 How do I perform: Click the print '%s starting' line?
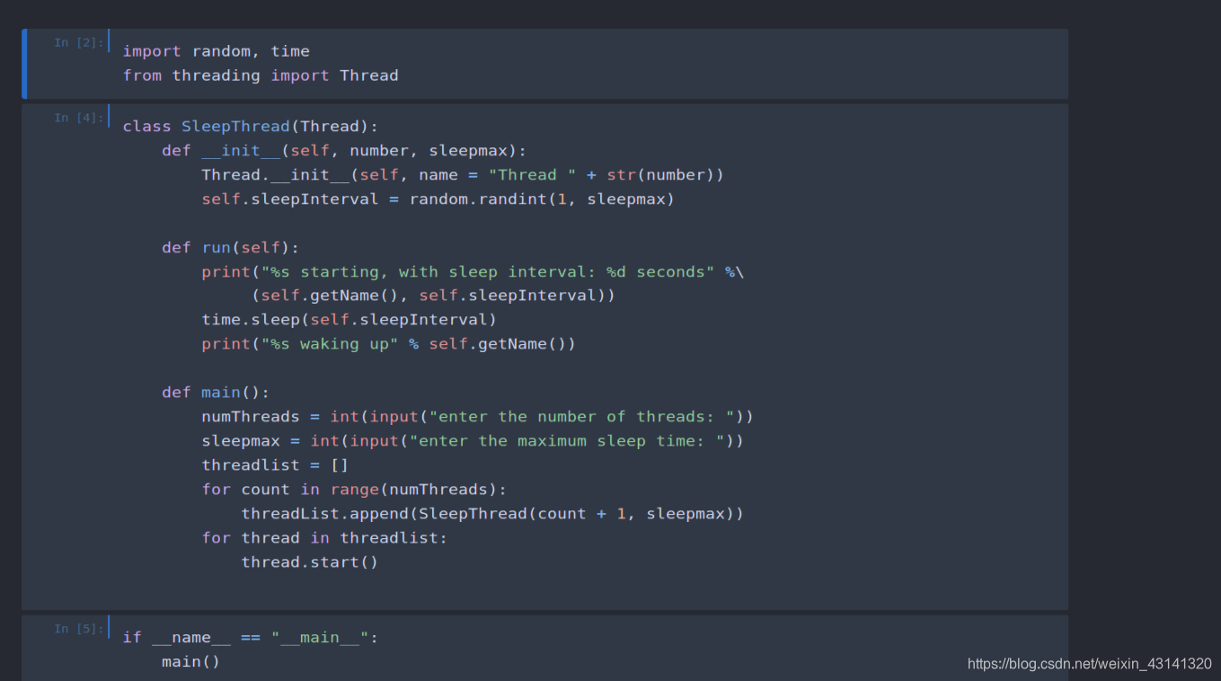[473, 272]
